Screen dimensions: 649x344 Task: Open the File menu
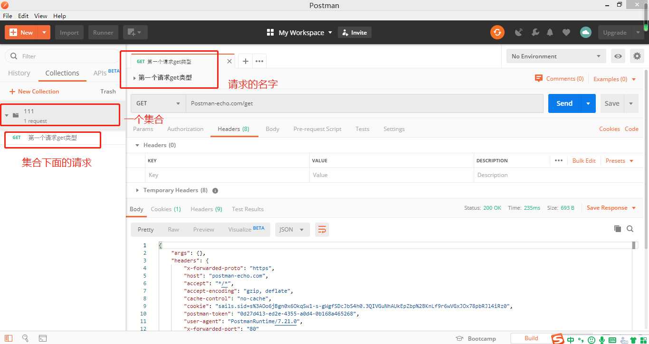(8, 16)
